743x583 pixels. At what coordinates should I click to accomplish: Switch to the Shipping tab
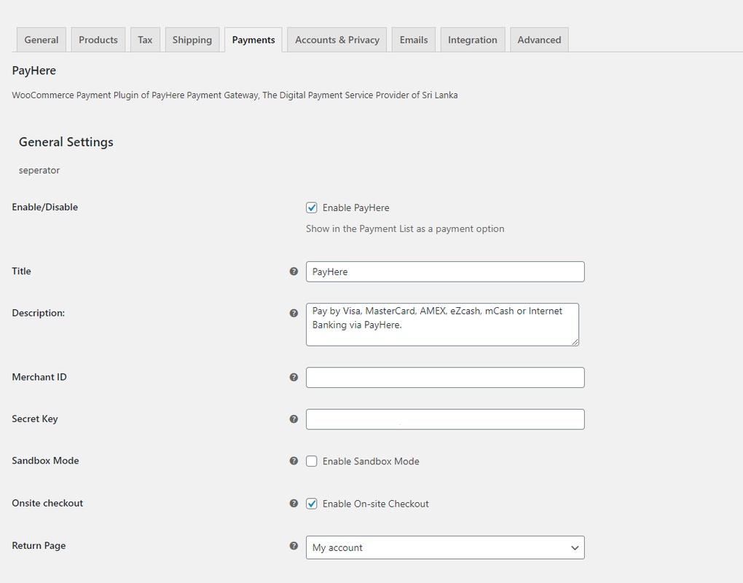(x=192, y=39)
